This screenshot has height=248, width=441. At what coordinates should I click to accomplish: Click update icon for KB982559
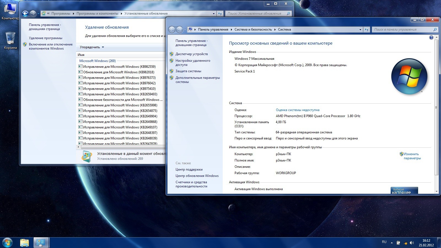coord(80,66)
